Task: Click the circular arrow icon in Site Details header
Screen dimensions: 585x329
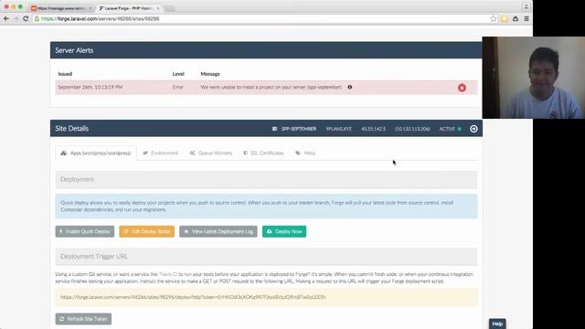Action: pyautogui.click(x=473, y=129)
